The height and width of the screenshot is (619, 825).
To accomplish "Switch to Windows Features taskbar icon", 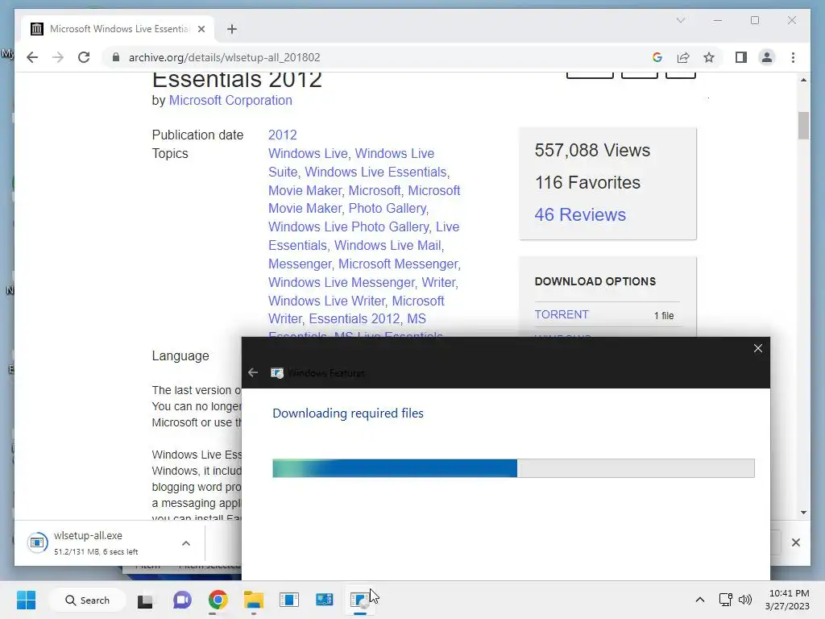I will tap(360, 600).
